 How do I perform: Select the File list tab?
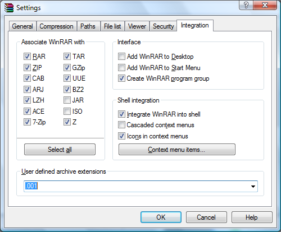coord(112,26)
